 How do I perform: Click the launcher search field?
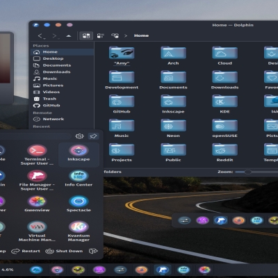point(35,136)
